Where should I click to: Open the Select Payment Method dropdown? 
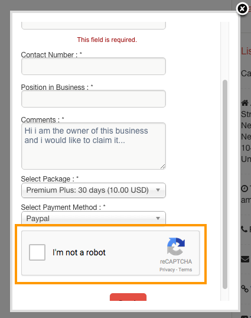pos(93,218)
